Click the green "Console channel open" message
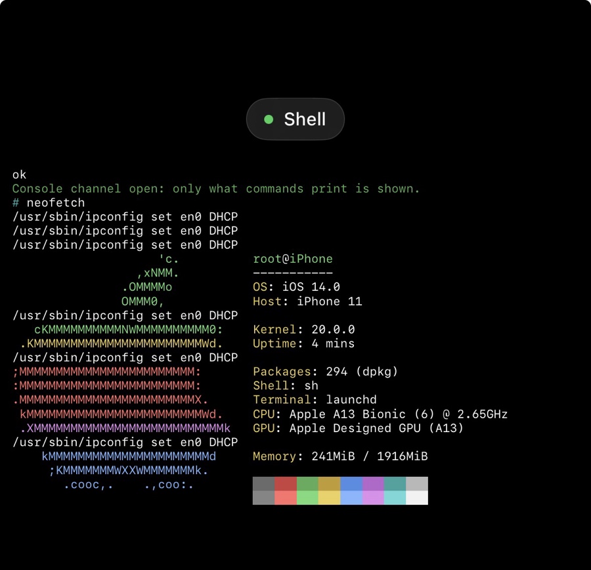This screenshot has width=591, height=570. coord(216,188)
